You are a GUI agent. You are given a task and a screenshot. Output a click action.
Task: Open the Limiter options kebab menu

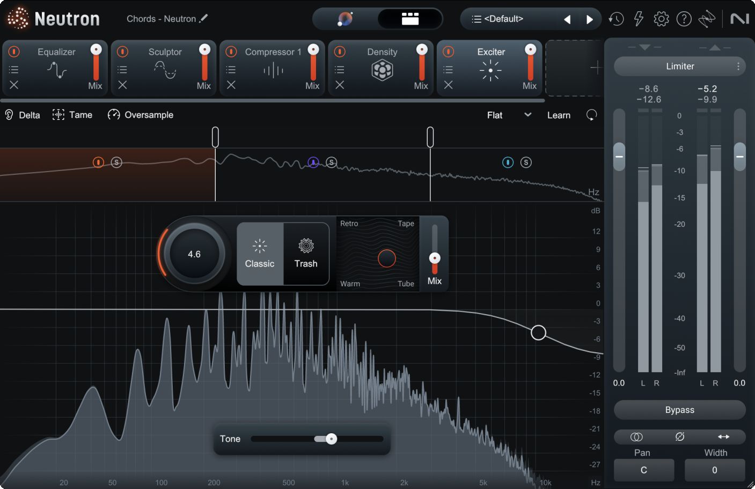pos(737,66)
